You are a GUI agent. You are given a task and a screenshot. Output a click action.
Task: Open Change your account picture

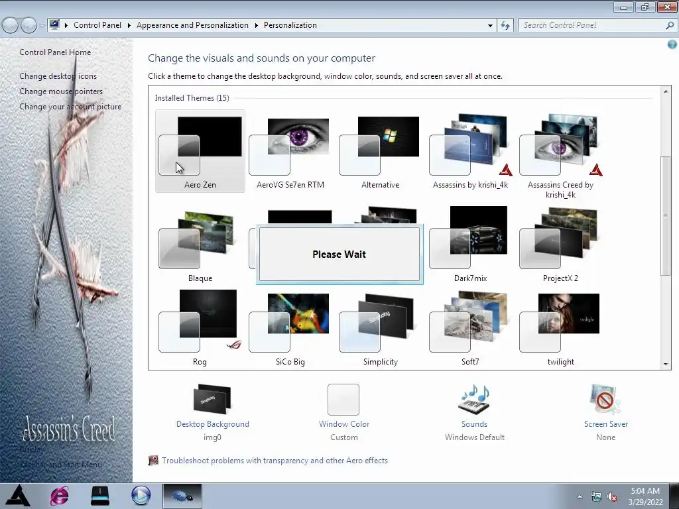pyautogui.click(x=70, y=107)
